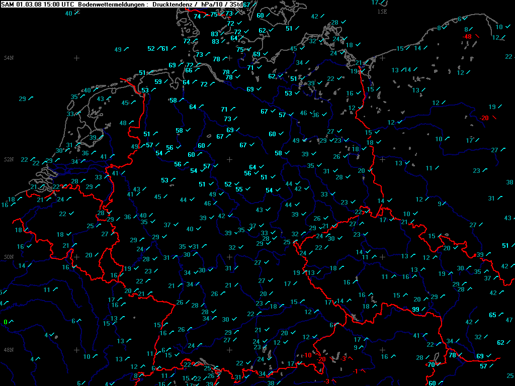Click the tendency symbol next to red -1
The width and height of the screenshot is (515, 386).
pyautogui.click(x=364, y=370)
